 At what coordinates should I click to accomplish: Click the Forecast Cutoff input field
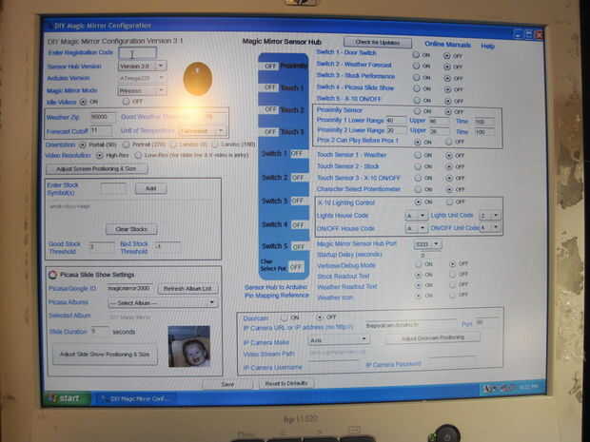(x=101, y=131)
